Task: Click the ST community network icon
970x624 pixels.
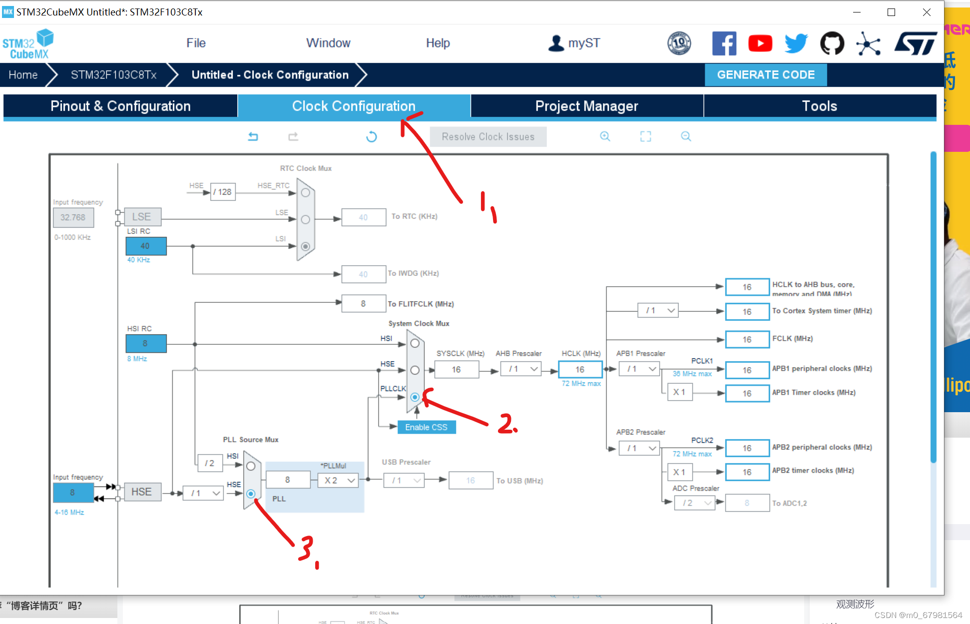Action: (x=868, y=43)
